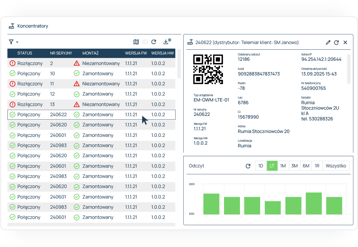This screenshot has height=247, width=358.
Task: Close the device details panel
Action: (x=345, y=43)
